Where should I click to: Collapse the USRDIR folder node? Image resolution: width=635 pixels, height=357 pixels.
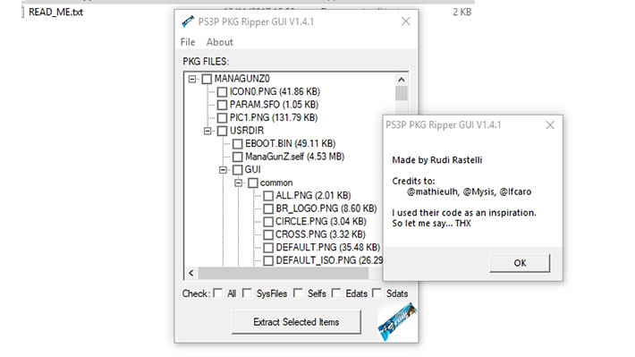tap(207, 131)
